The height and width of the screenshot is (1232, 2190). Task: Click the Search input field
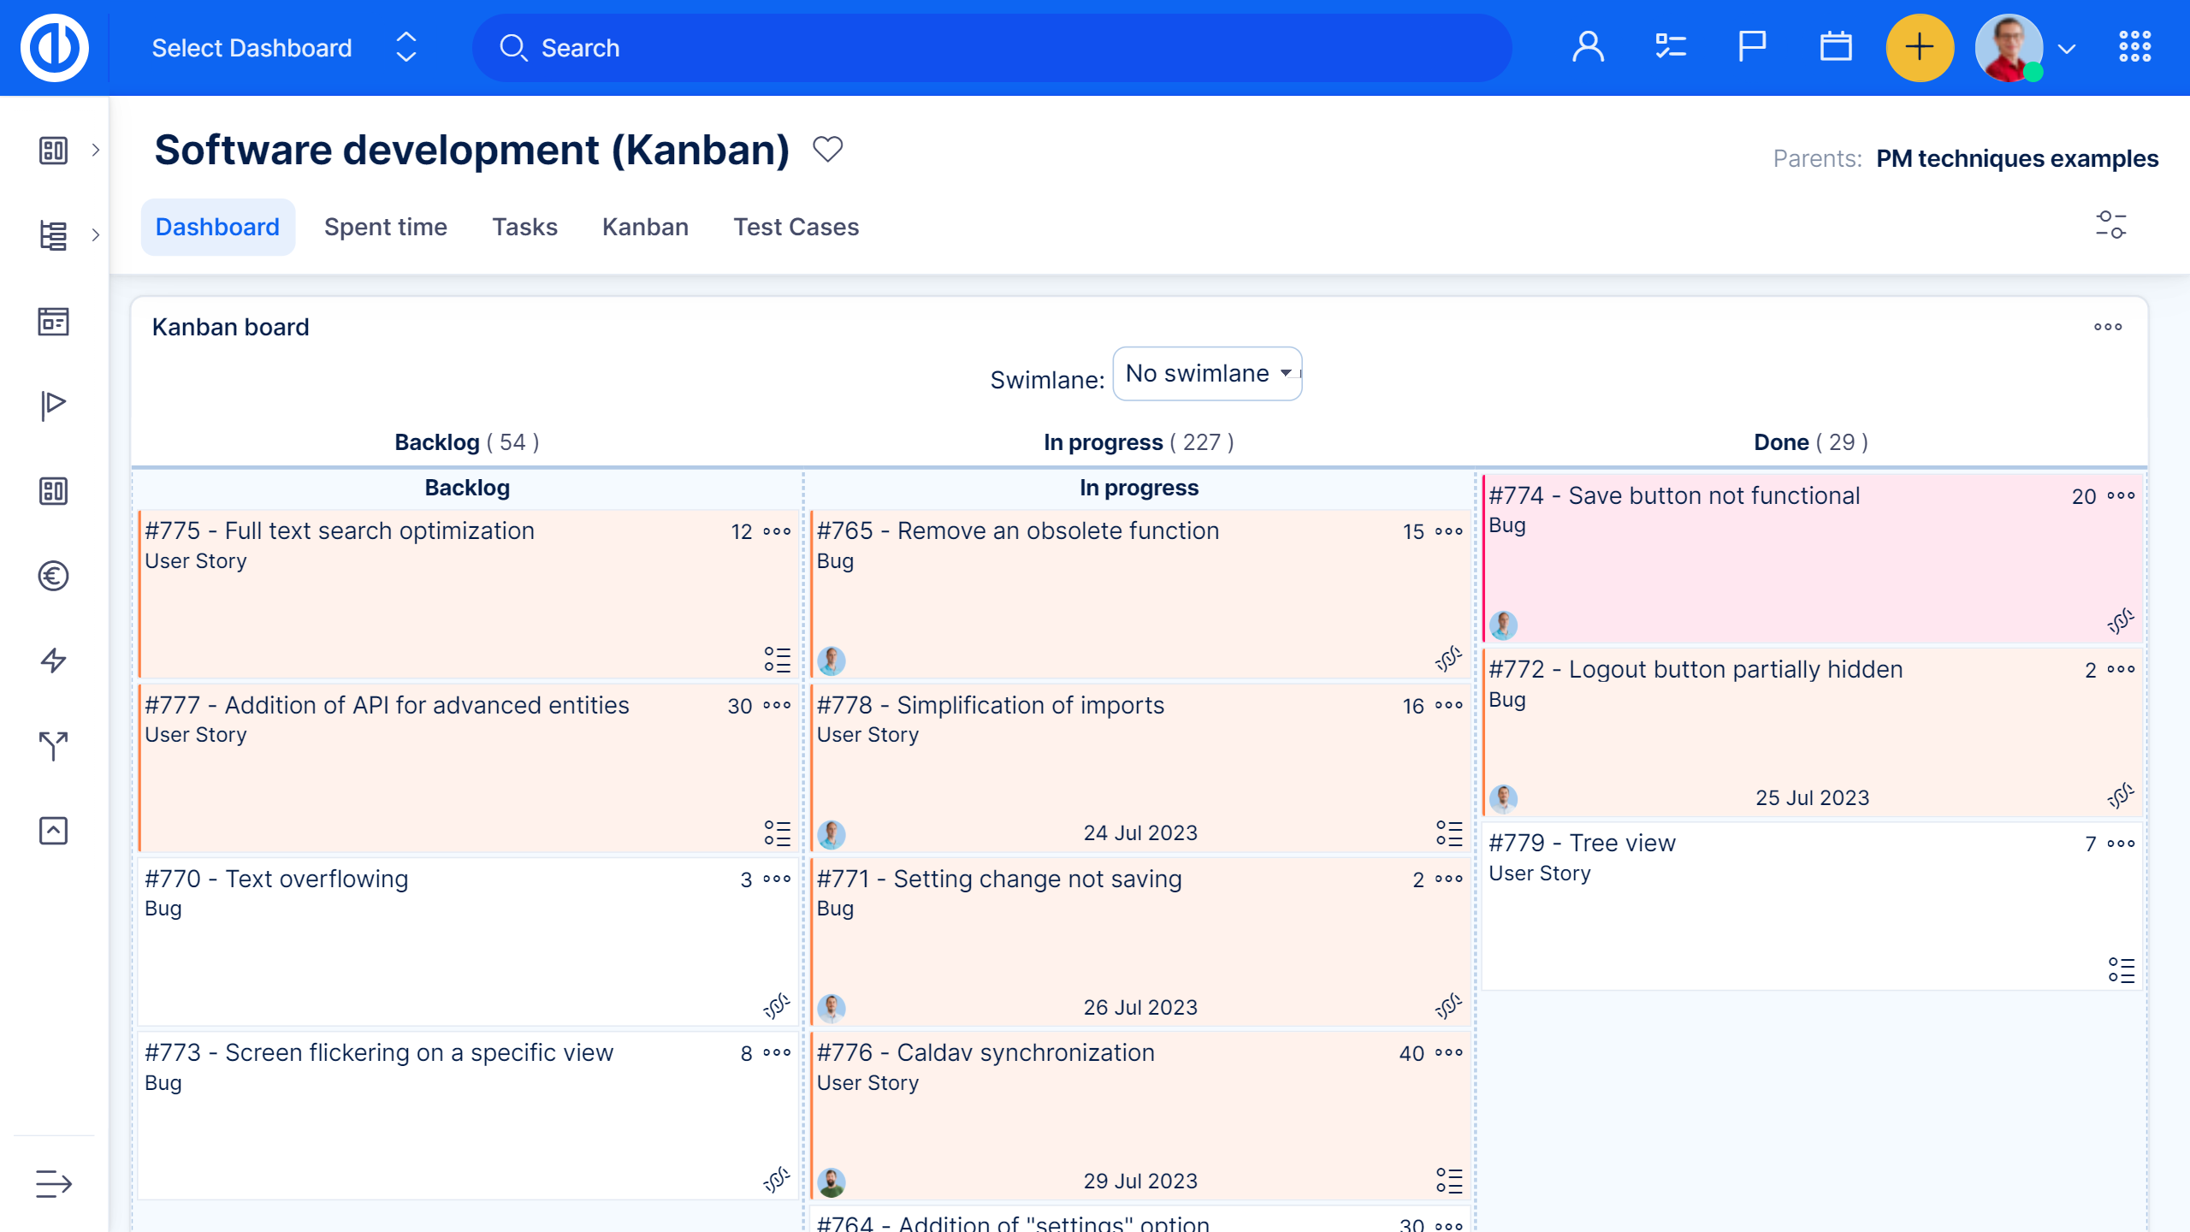click(992, 48)
